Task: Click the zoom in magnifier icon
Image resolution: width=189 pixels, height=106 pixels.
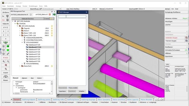Action: [x=4, y=62]
